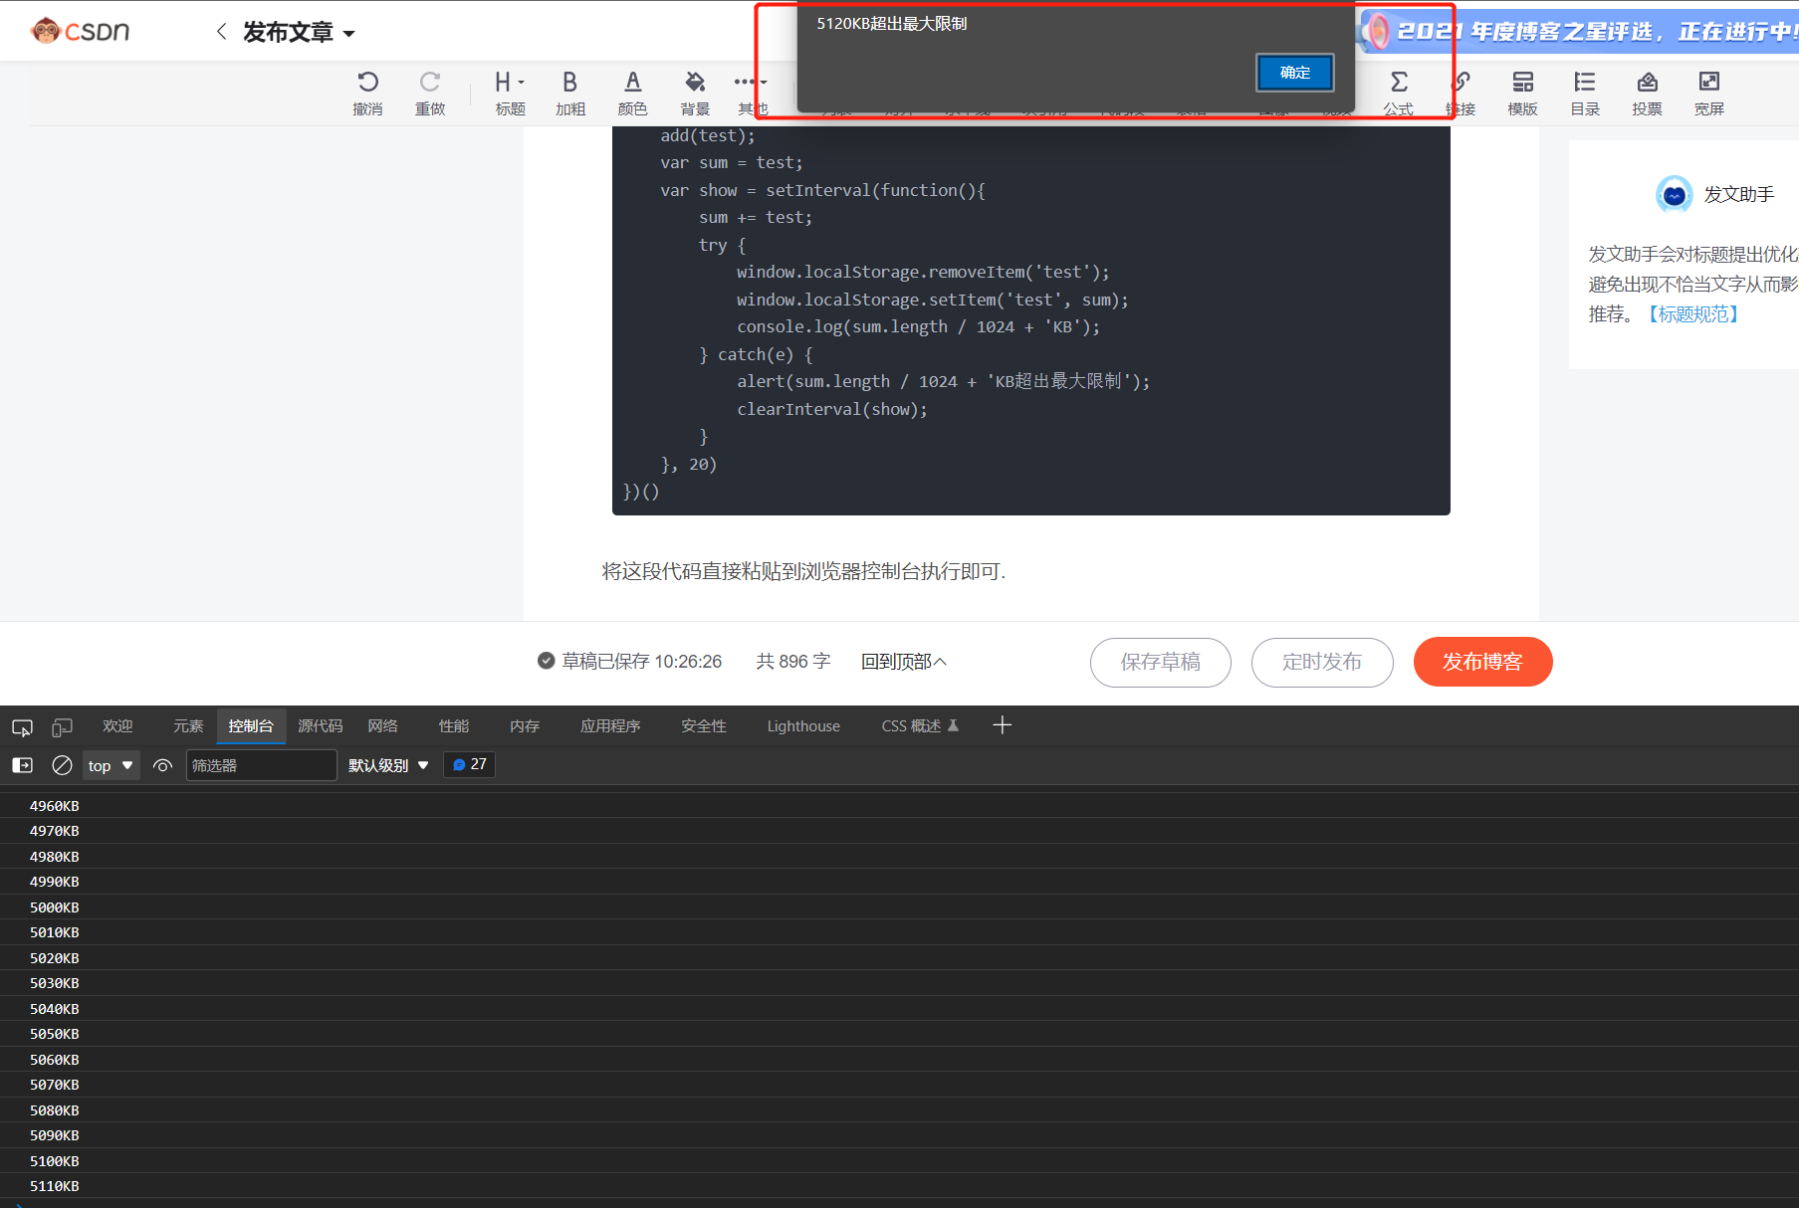Open the CSS 概述 tab
The image size is (1799, 1208).
click(x=920, y=726)
